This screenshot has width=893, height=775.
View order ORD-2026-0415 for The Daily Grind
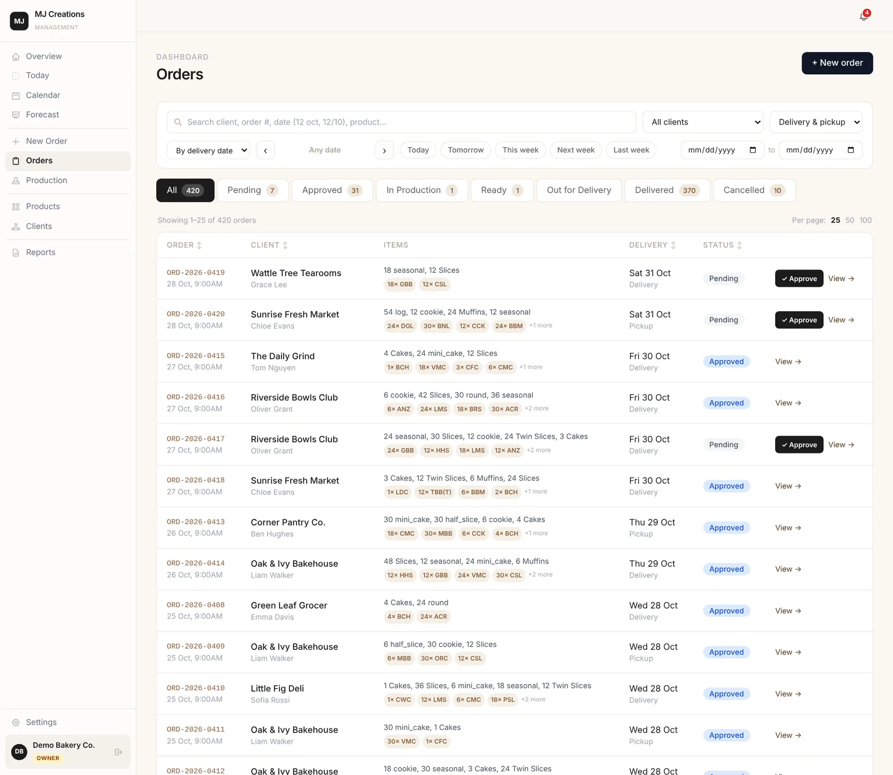(788, 362)
